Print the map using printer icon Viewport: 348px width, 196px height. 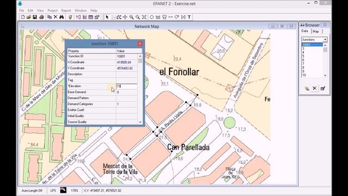(x=41, y=17)
